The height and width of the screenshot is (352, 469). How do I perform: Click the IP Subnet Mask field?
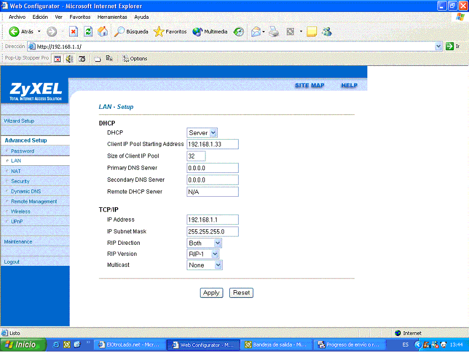pos(213,232)
